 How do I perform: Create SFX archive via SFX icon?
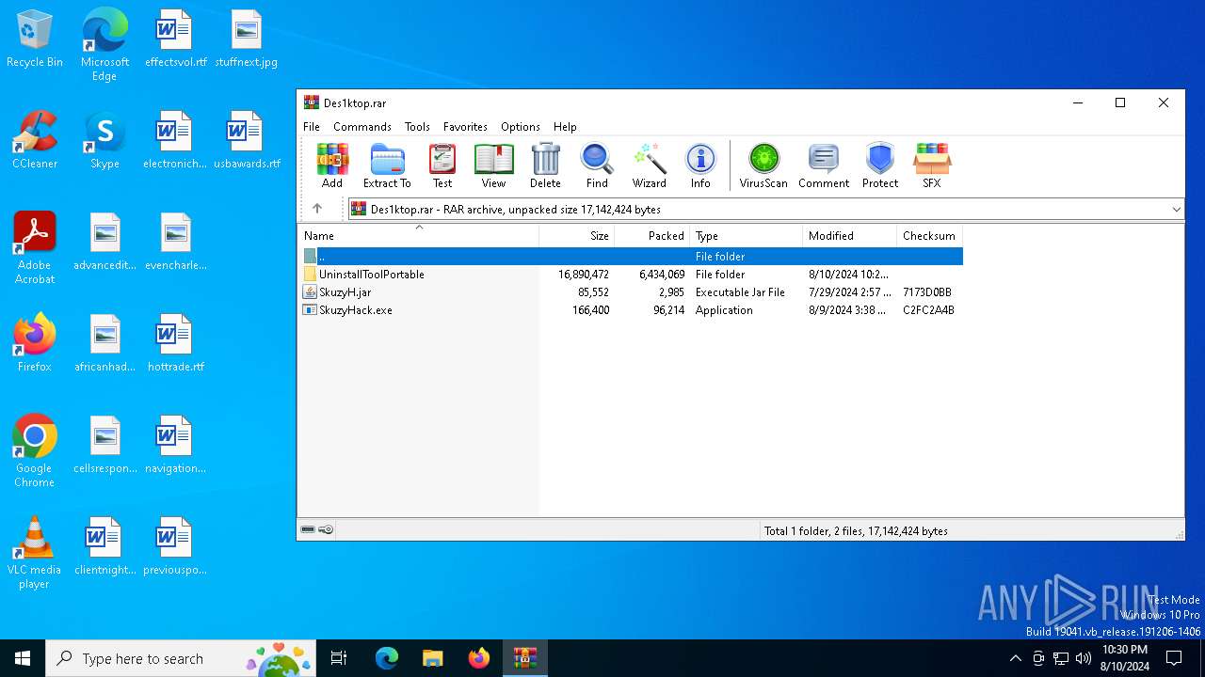(x=932, y=165)
